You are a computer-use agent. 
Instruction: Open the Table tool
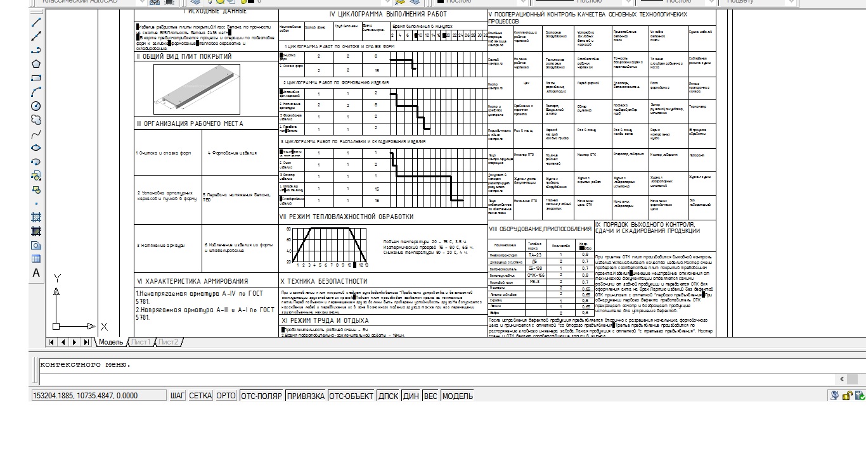pyautogui.click(x=36, y=259)
